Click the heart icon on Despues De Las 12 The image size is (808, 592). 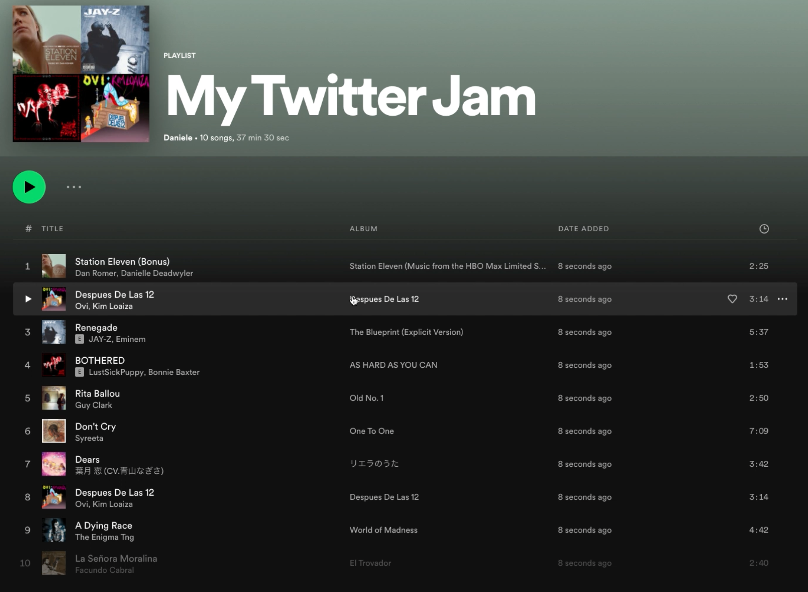(732, 299)
